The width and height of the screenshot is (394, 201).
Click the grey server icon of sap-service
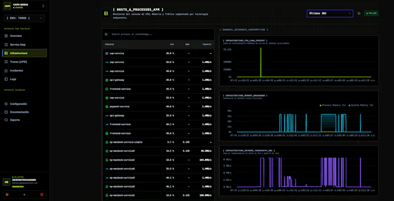(x=106, y=54)
